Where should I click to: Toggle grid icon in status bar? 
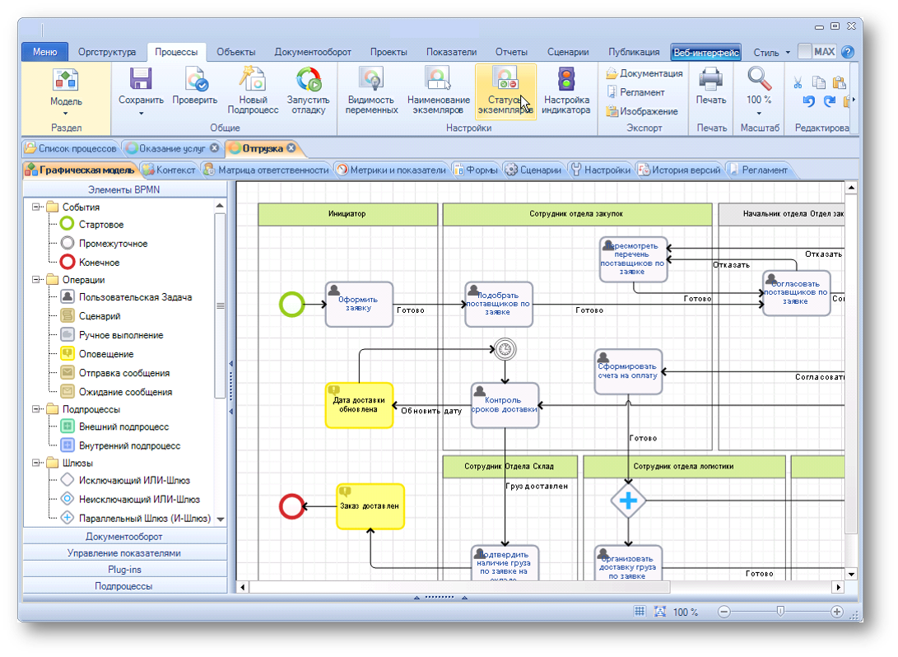(640, 611)
